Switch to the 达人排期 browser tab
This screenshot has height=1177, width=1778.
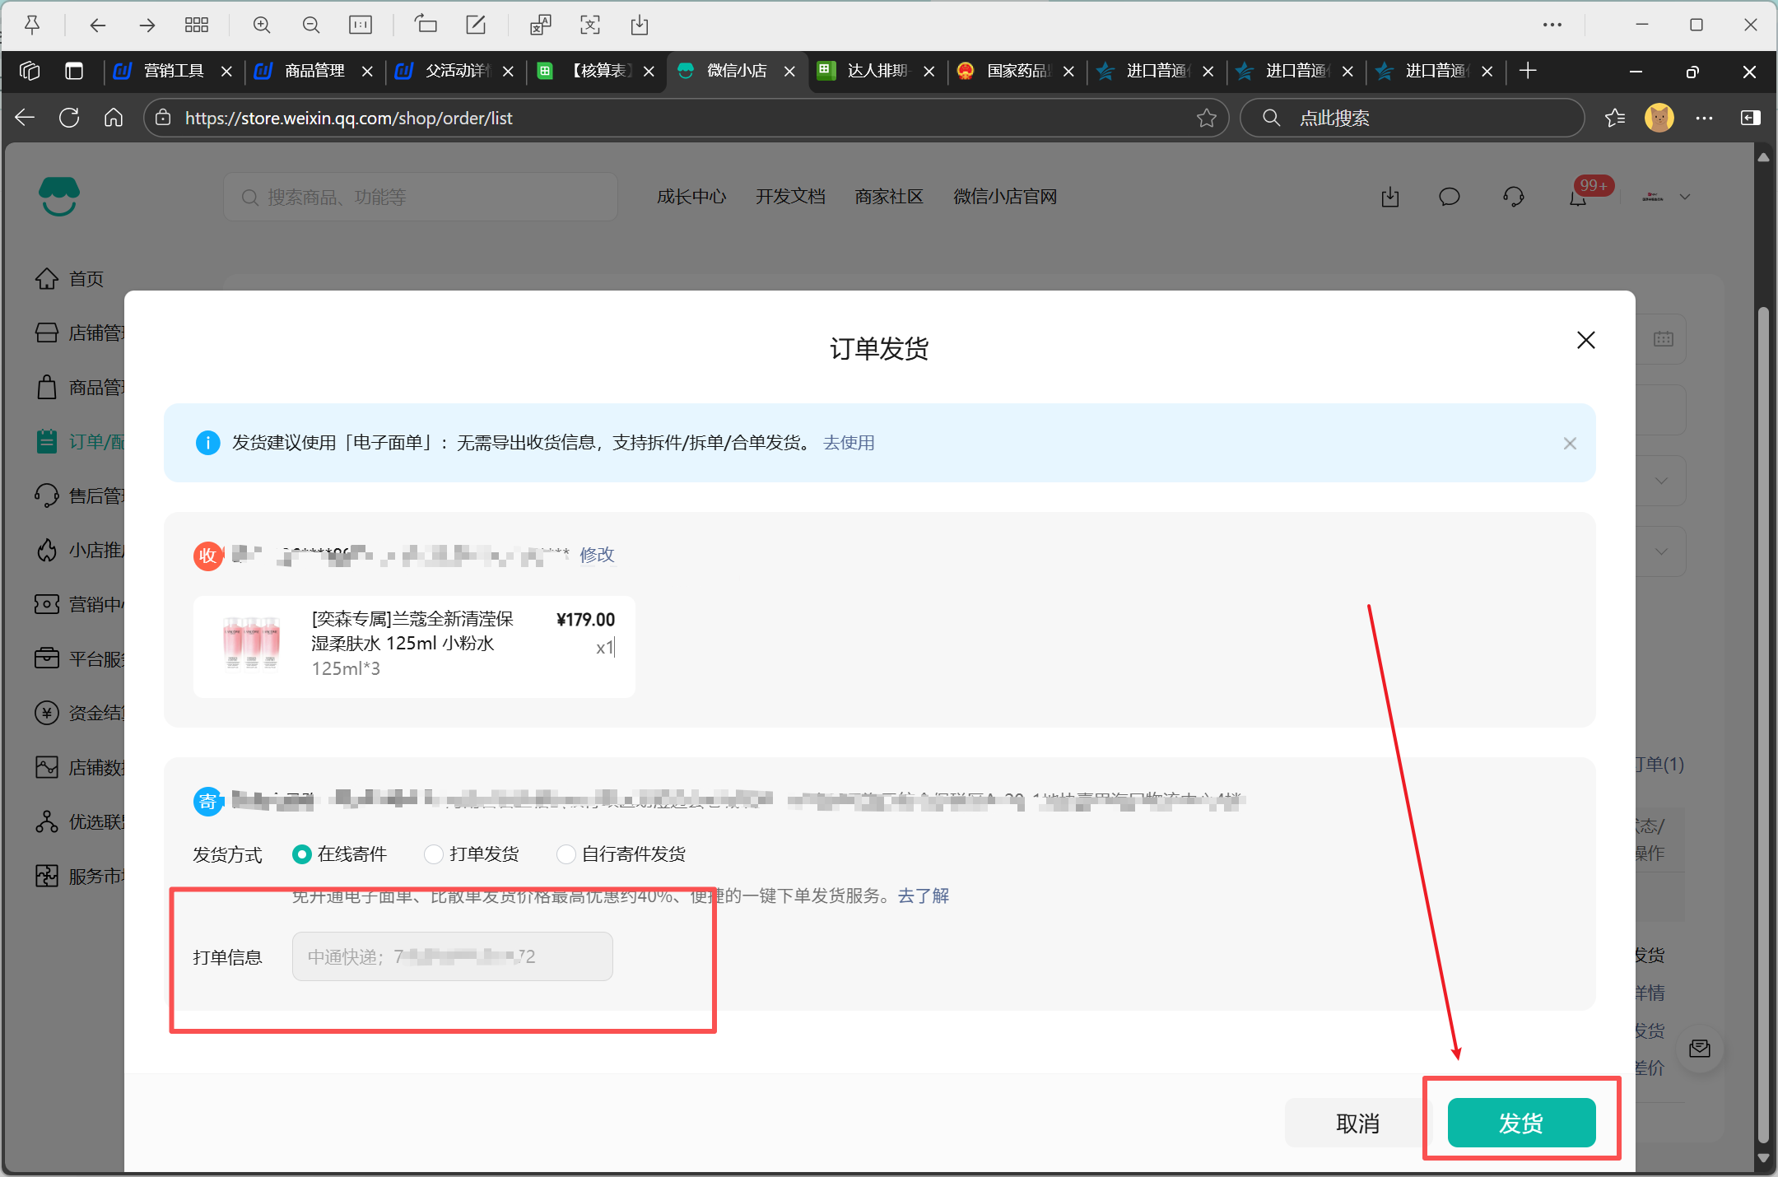(877, 72)
